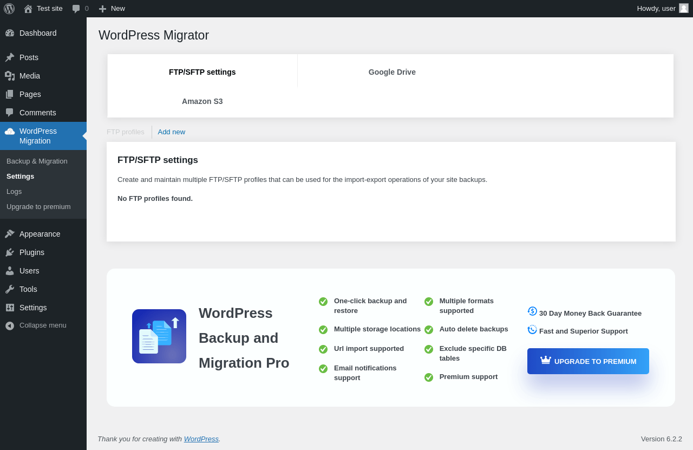693x450 pixels.
Task: Click the Collapse menu arrow icon
Action: 10,325
